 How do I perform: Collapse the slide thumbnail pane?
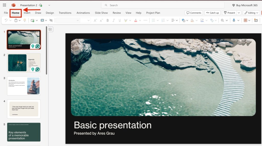50,29
